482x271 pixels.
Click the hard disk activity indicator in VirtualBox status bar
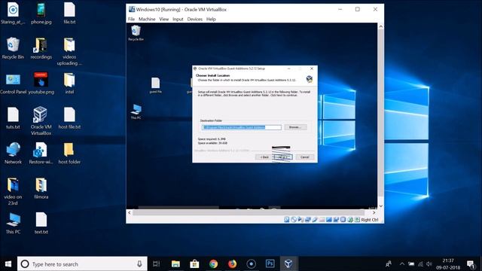tap(286, 220)
